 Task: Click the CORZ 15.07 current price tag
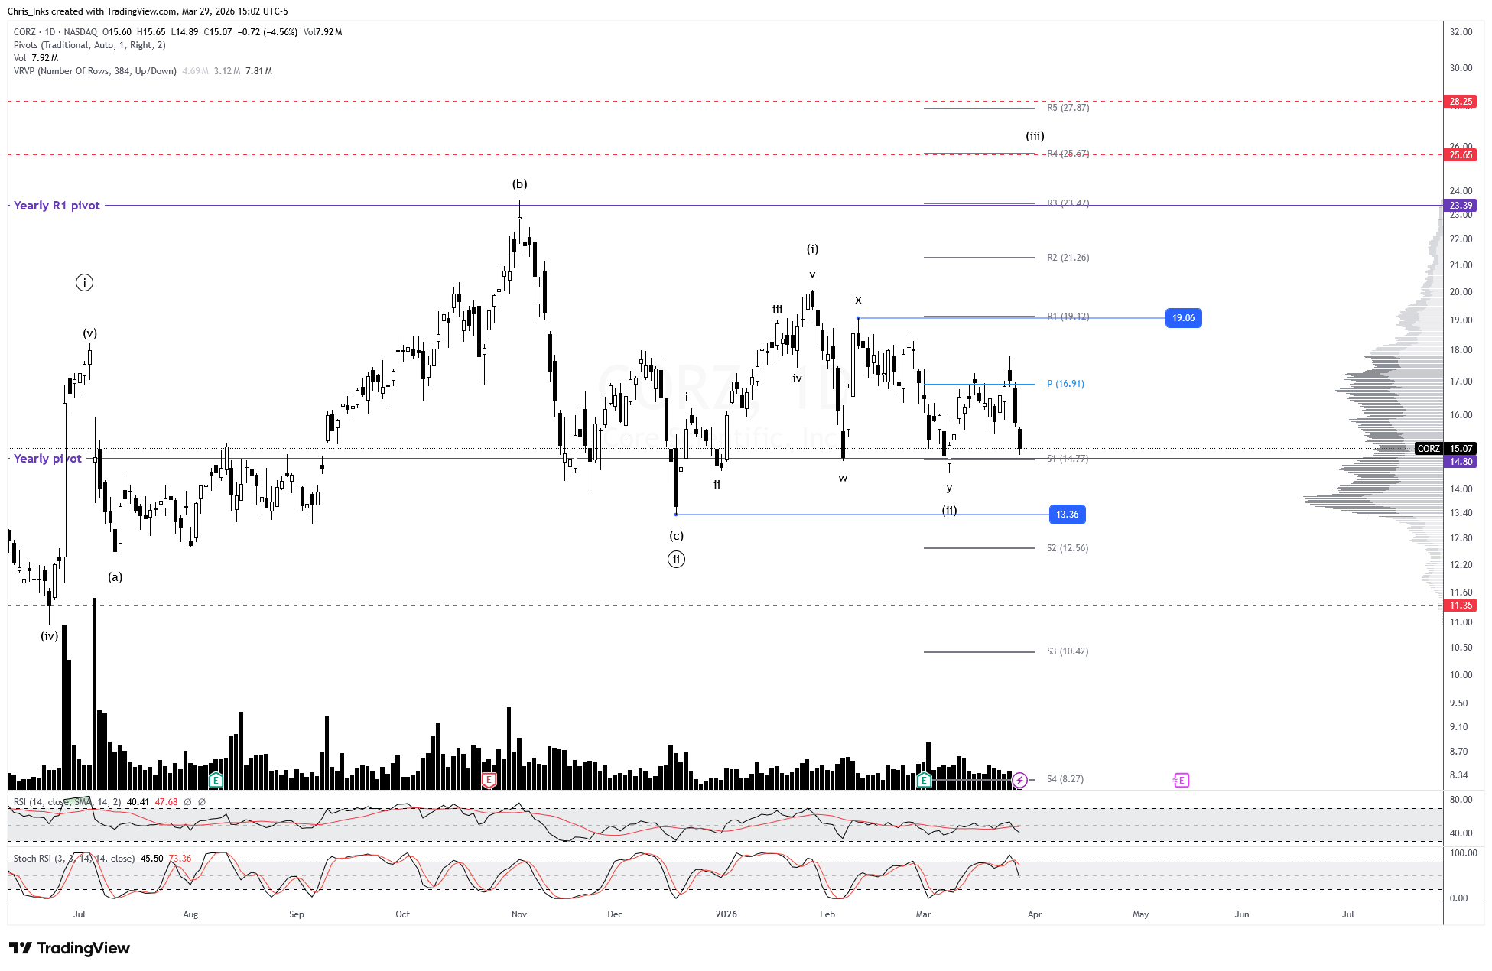pos(1445,449)
